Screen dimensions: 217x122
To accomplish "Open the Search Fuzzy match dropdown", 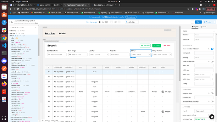I will pyautogui.click(x=204, y=111).
